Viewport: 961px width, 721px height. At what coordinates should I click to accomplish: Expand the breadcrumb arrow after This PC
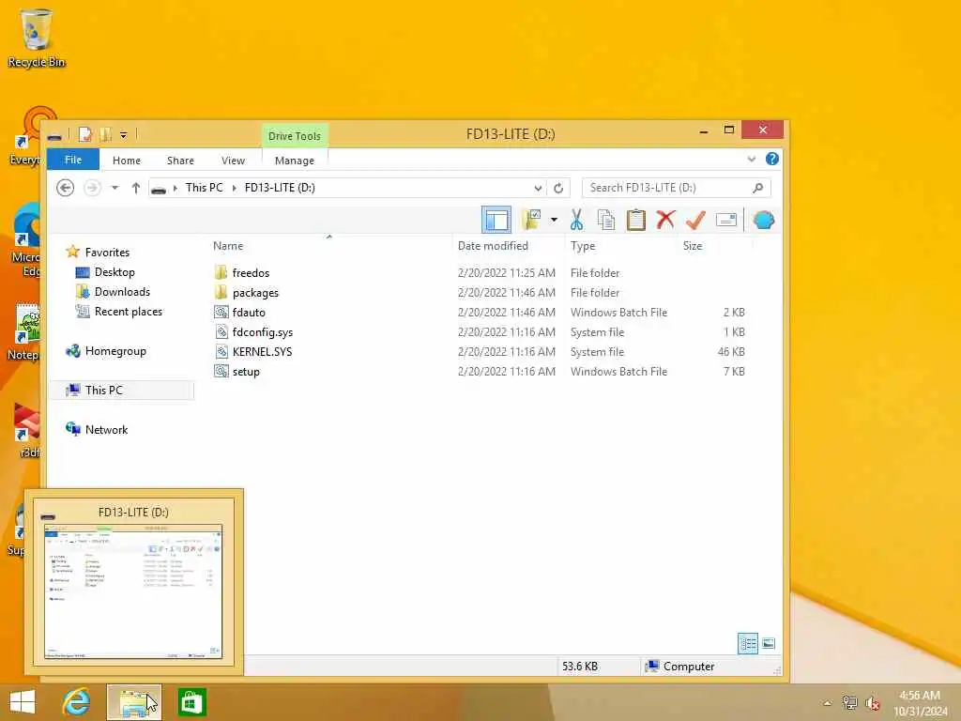[234, 188]
